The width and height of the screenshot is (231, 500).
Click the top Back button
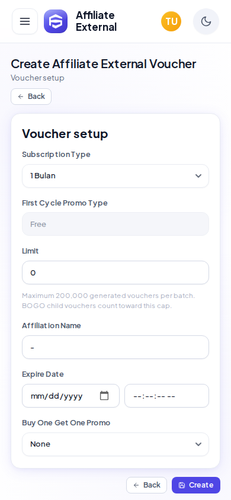31,97
